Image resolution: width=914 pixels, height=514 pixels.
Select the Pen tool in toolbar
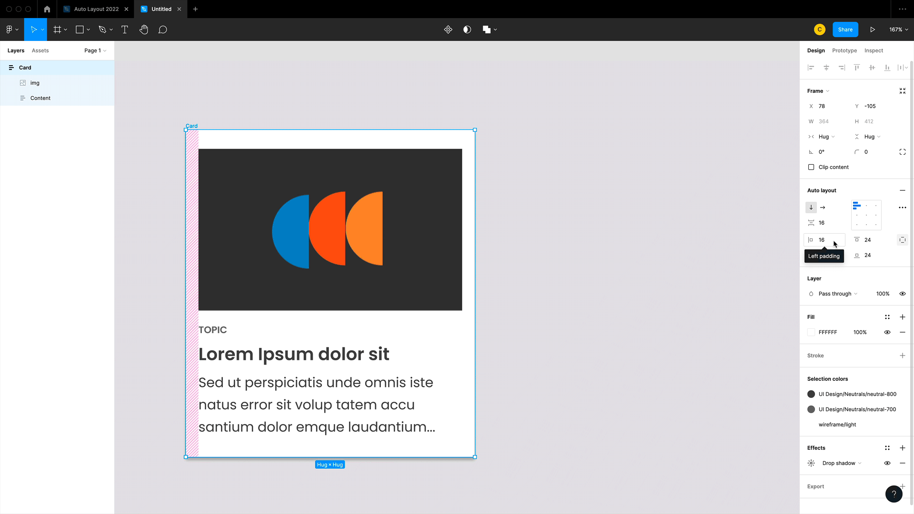pyautogui.click(x=102, y=30)
